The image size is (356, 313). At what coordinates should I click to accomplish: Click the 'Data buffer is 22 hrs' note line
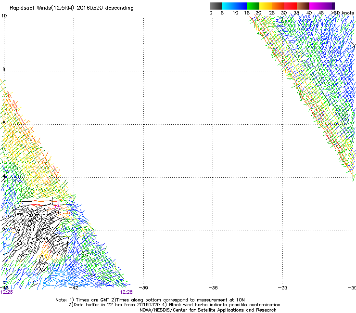pos(174,305)
